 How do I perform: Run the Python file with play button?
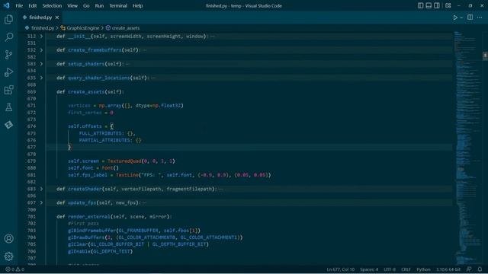coord(455,18)
